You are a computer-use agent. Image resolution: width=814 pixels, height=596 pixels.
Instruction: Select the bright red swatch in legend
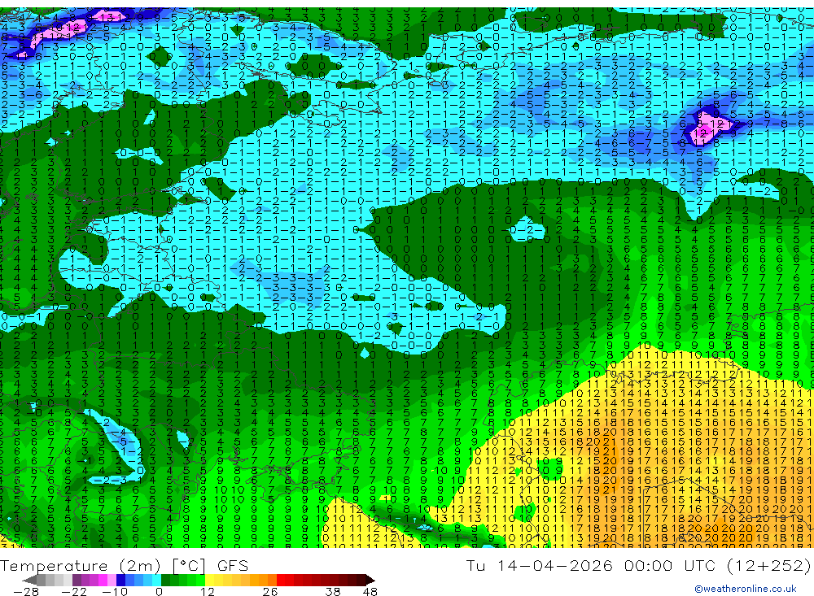coord(281,580)
